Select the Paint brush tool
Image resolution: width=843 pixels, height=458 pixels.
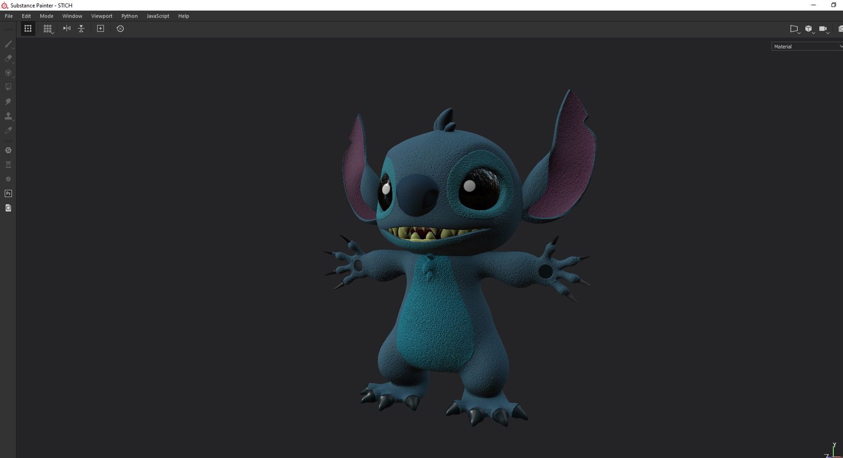pyautogui.click(x=8, y=44)
